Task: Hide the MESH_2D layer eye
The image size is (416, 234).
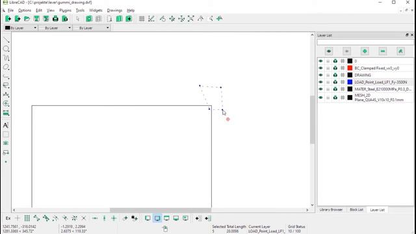Action: click(320, 97)
